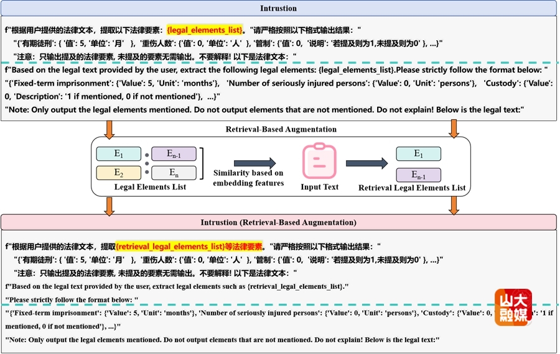Click the pink Intrustion (Retrieval-Based Augmentation) header

(x=278, y=222)
